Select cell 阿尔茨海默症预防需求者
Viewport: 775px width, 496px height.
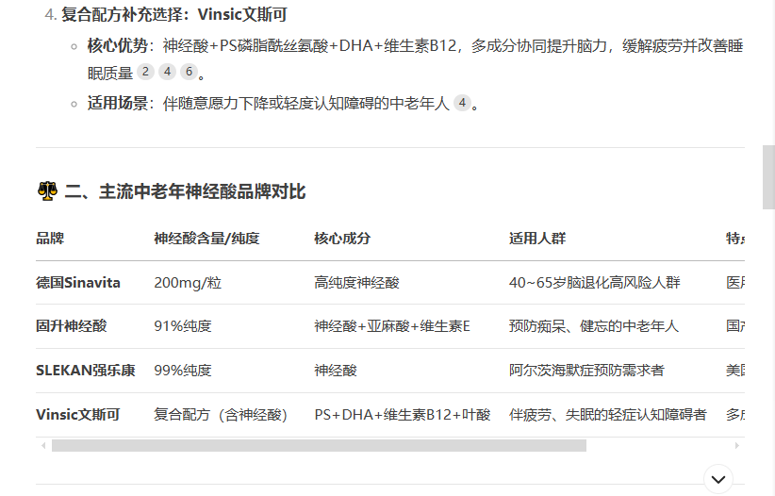tap(586, 371)
